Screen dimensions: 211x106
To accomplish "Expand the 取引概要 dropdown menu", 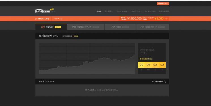I will [109, 11].
